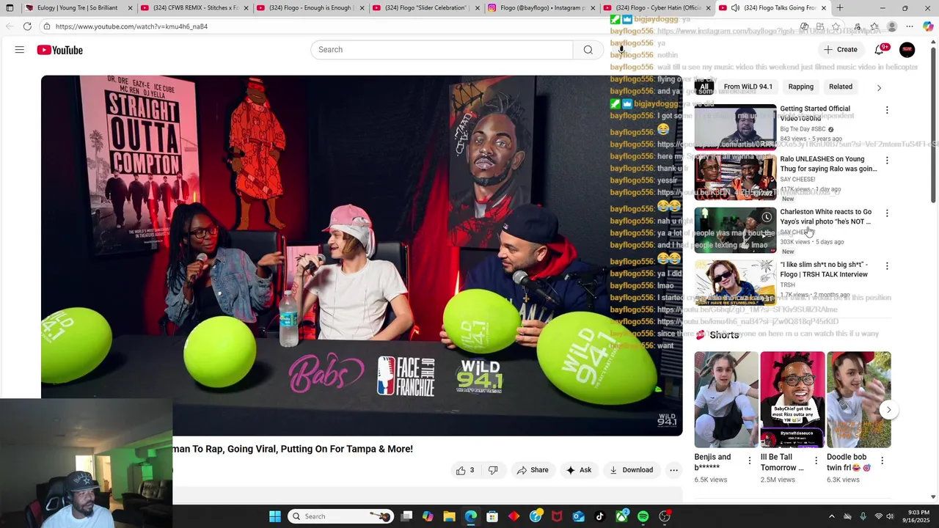Image resolution: width=939 pixels, height=528 pixels.
Task: Open options for Doodle bob twin short
Action: coord(882,461)
